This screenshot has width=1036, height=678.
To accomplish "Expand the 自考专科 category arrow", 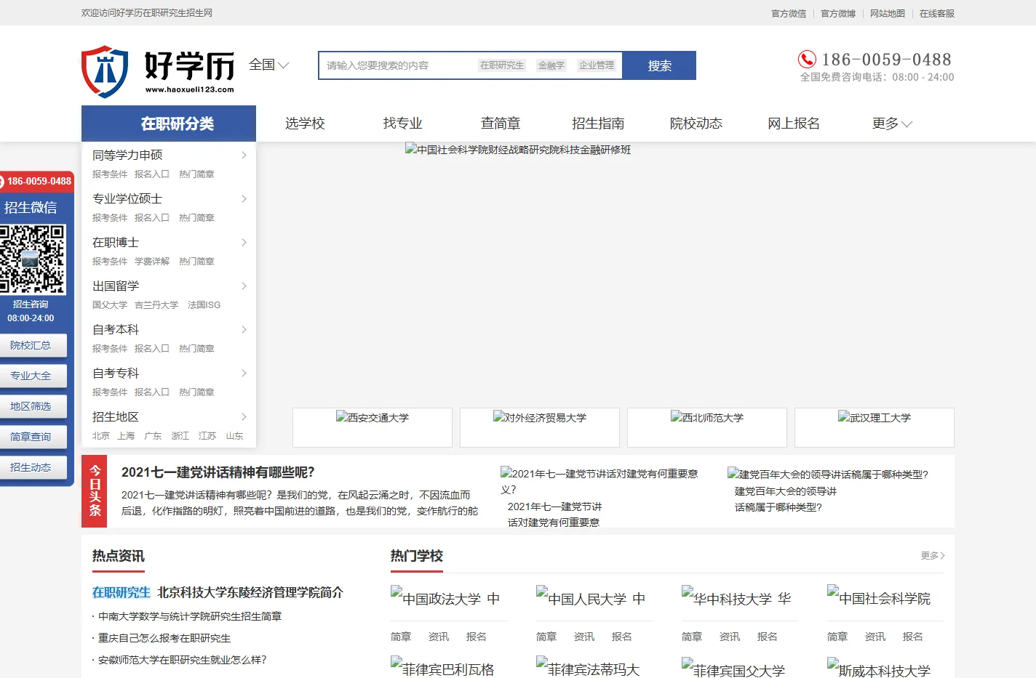I will [x=244, y=373].
